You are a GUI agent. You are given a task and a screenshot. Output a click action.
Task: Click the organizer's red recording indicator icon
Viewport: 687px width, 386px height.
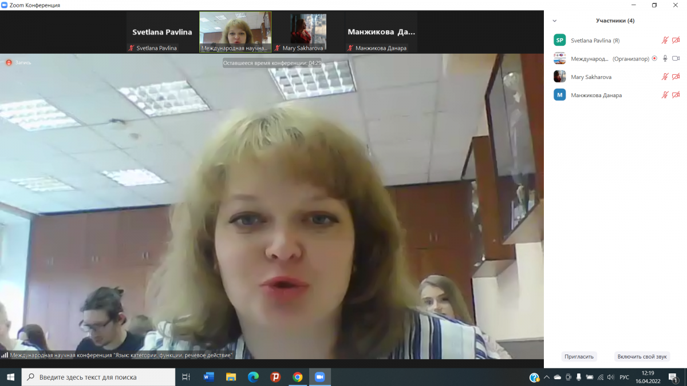[654, 58]
